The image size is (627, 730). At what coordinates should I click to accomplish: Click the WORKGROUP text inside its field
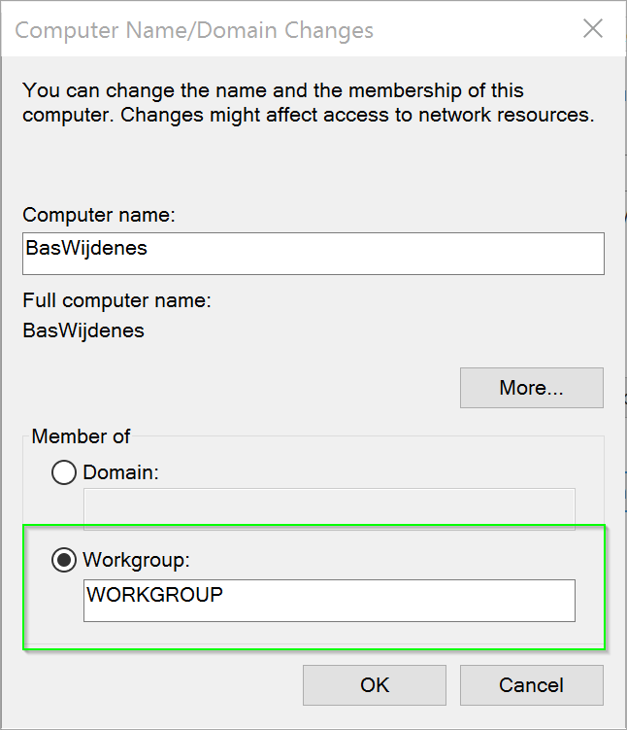(x=154, y=594)
